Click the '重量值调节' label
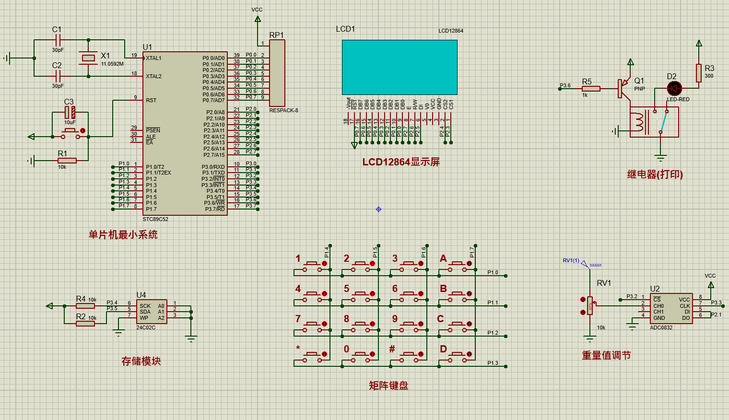The width and height of the screenshot is (729, 420). pyautogui.click(x=606, y=355)
